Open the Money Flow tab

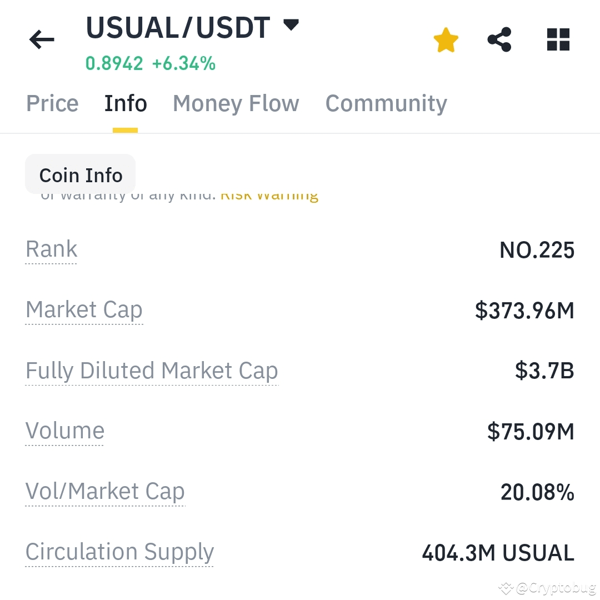click(236, 103)
